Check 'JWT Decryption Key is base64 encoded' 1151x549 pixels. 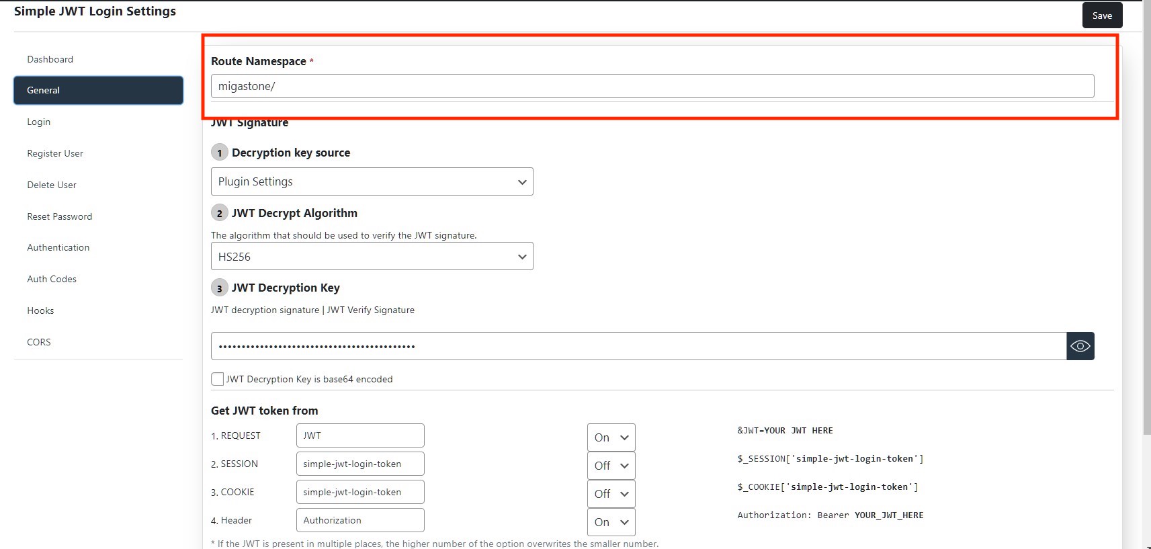click(218, 379)
